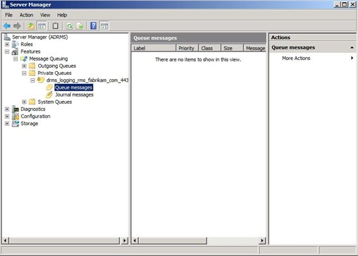358x256 pixels.
Task: Expand the Outgoing Queues node
Action: click(x=24, y=66)
